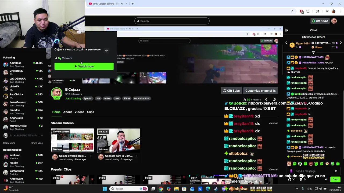
Task: View all popular clips
Action: click(x=273, y=169)
